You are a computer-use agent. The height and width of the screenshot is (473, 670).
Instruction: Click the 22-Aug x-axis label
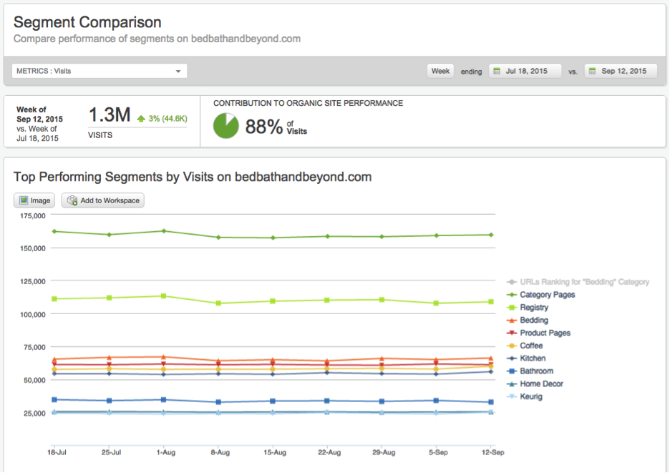point(329,452)
